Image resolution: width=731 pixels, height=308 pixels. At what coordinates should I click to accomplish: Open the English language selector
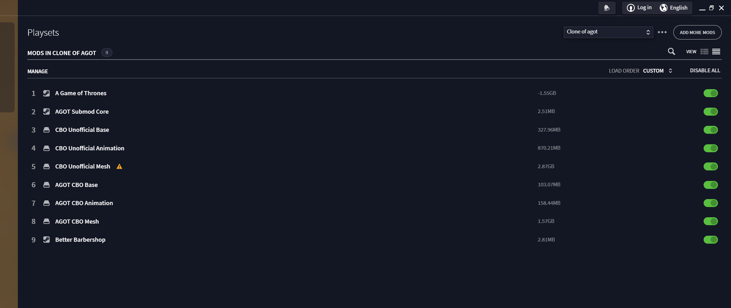point(674,8)
